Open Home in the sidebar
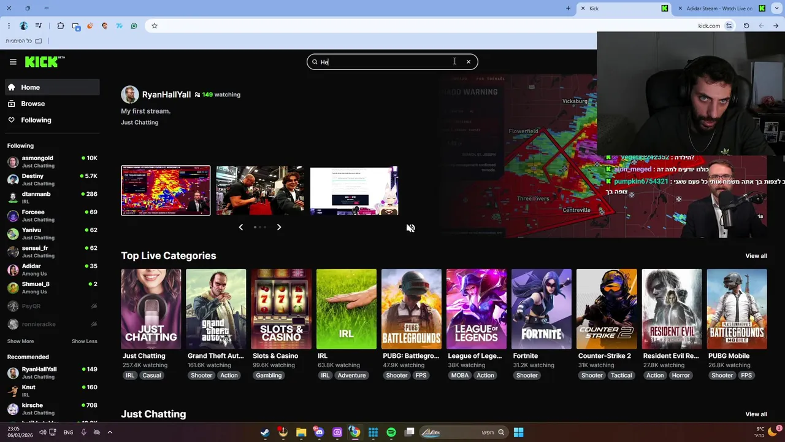The height and width of the screenshot is (442, 785). tap(53, 87)
